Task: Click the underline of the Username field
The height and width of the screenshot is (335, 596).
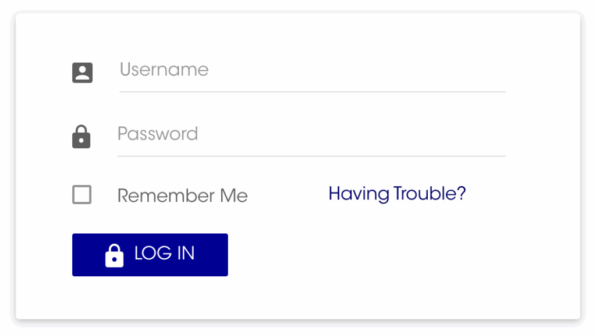Action: coord(312,92)
